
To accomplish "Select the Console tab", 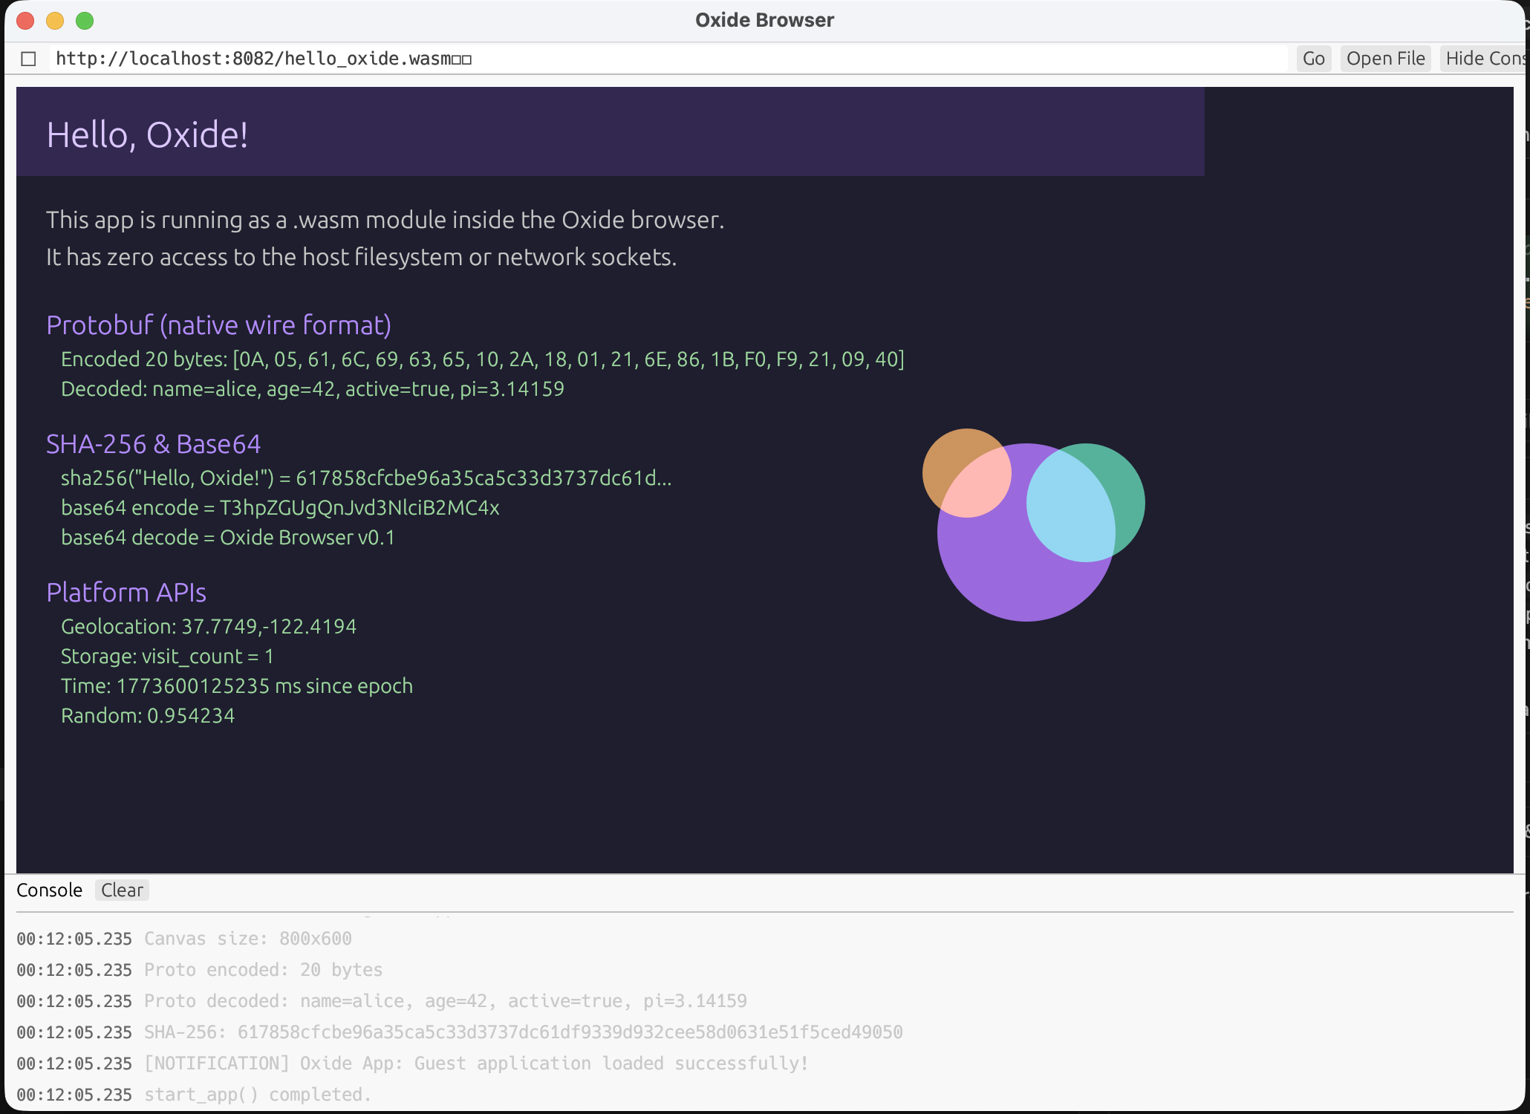I will point(49,890).
